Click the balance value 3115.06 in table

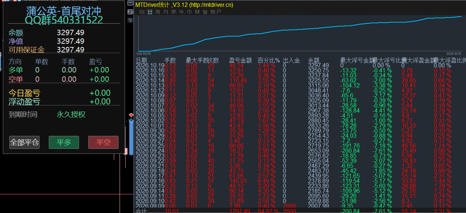318,85
